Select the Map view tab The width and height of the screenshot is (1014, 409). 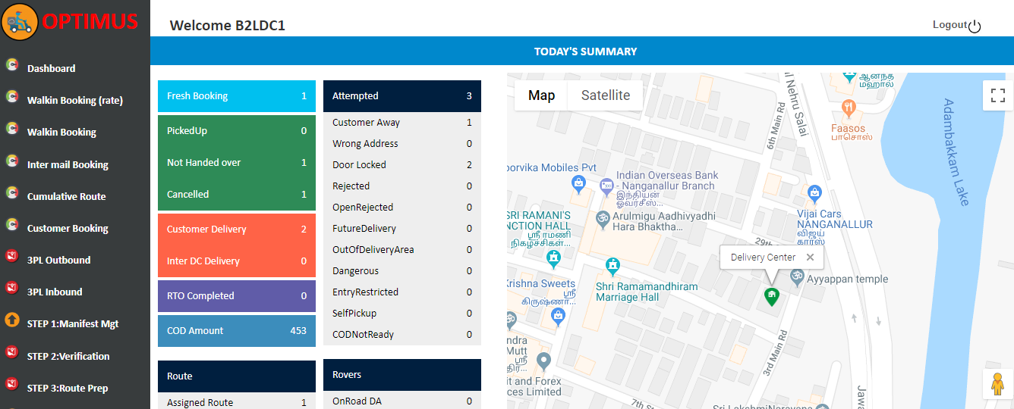[x=541, y=95]
